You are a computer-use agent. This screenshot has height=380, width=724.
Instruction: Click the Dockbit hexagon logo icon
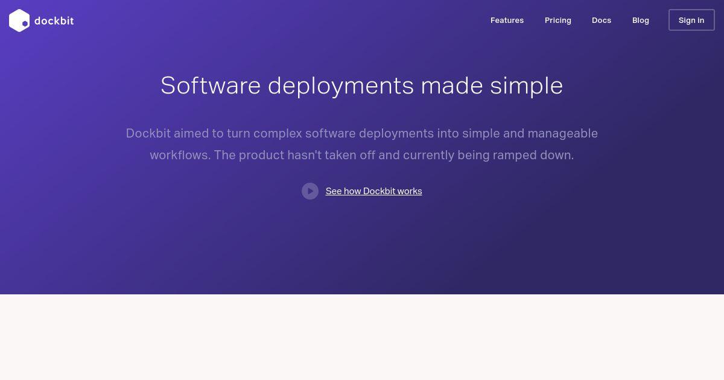tap(19, 21)
